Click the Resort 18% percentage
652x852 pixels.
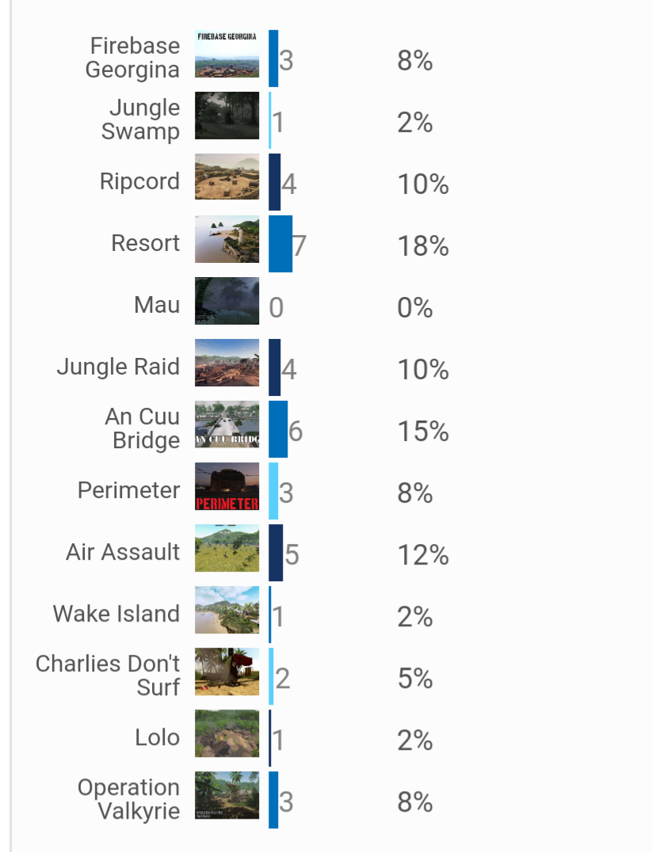click(423, 246)
